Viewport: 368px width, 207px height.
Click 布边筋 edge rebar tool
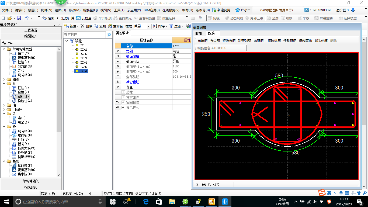215,41
